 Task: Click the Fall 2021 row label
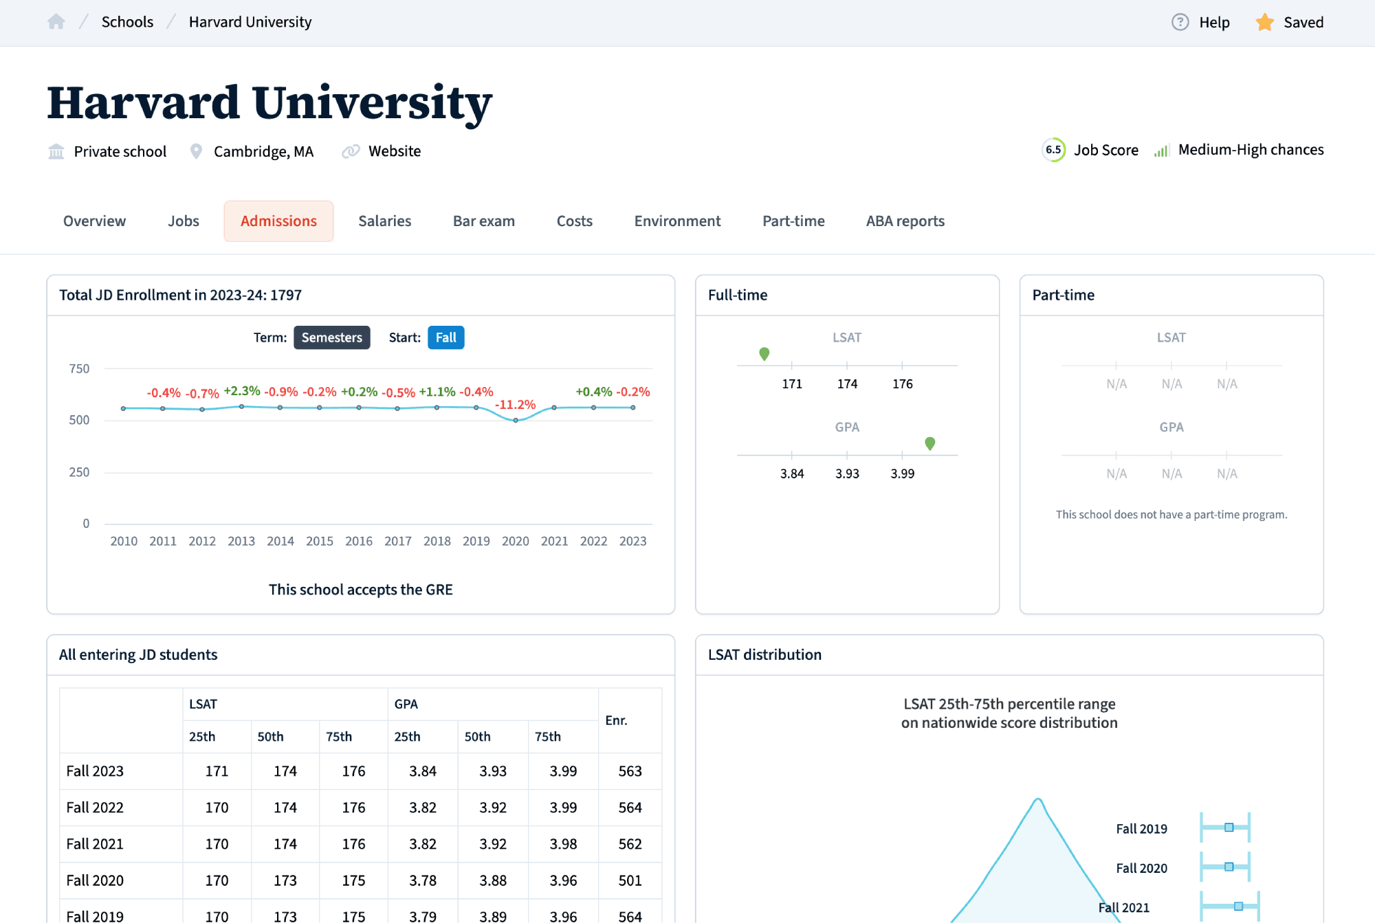[x=95, y=844]
